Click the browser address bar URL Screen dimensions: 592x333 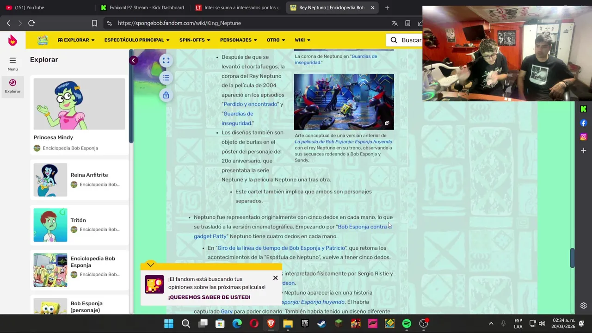point(179,23)
